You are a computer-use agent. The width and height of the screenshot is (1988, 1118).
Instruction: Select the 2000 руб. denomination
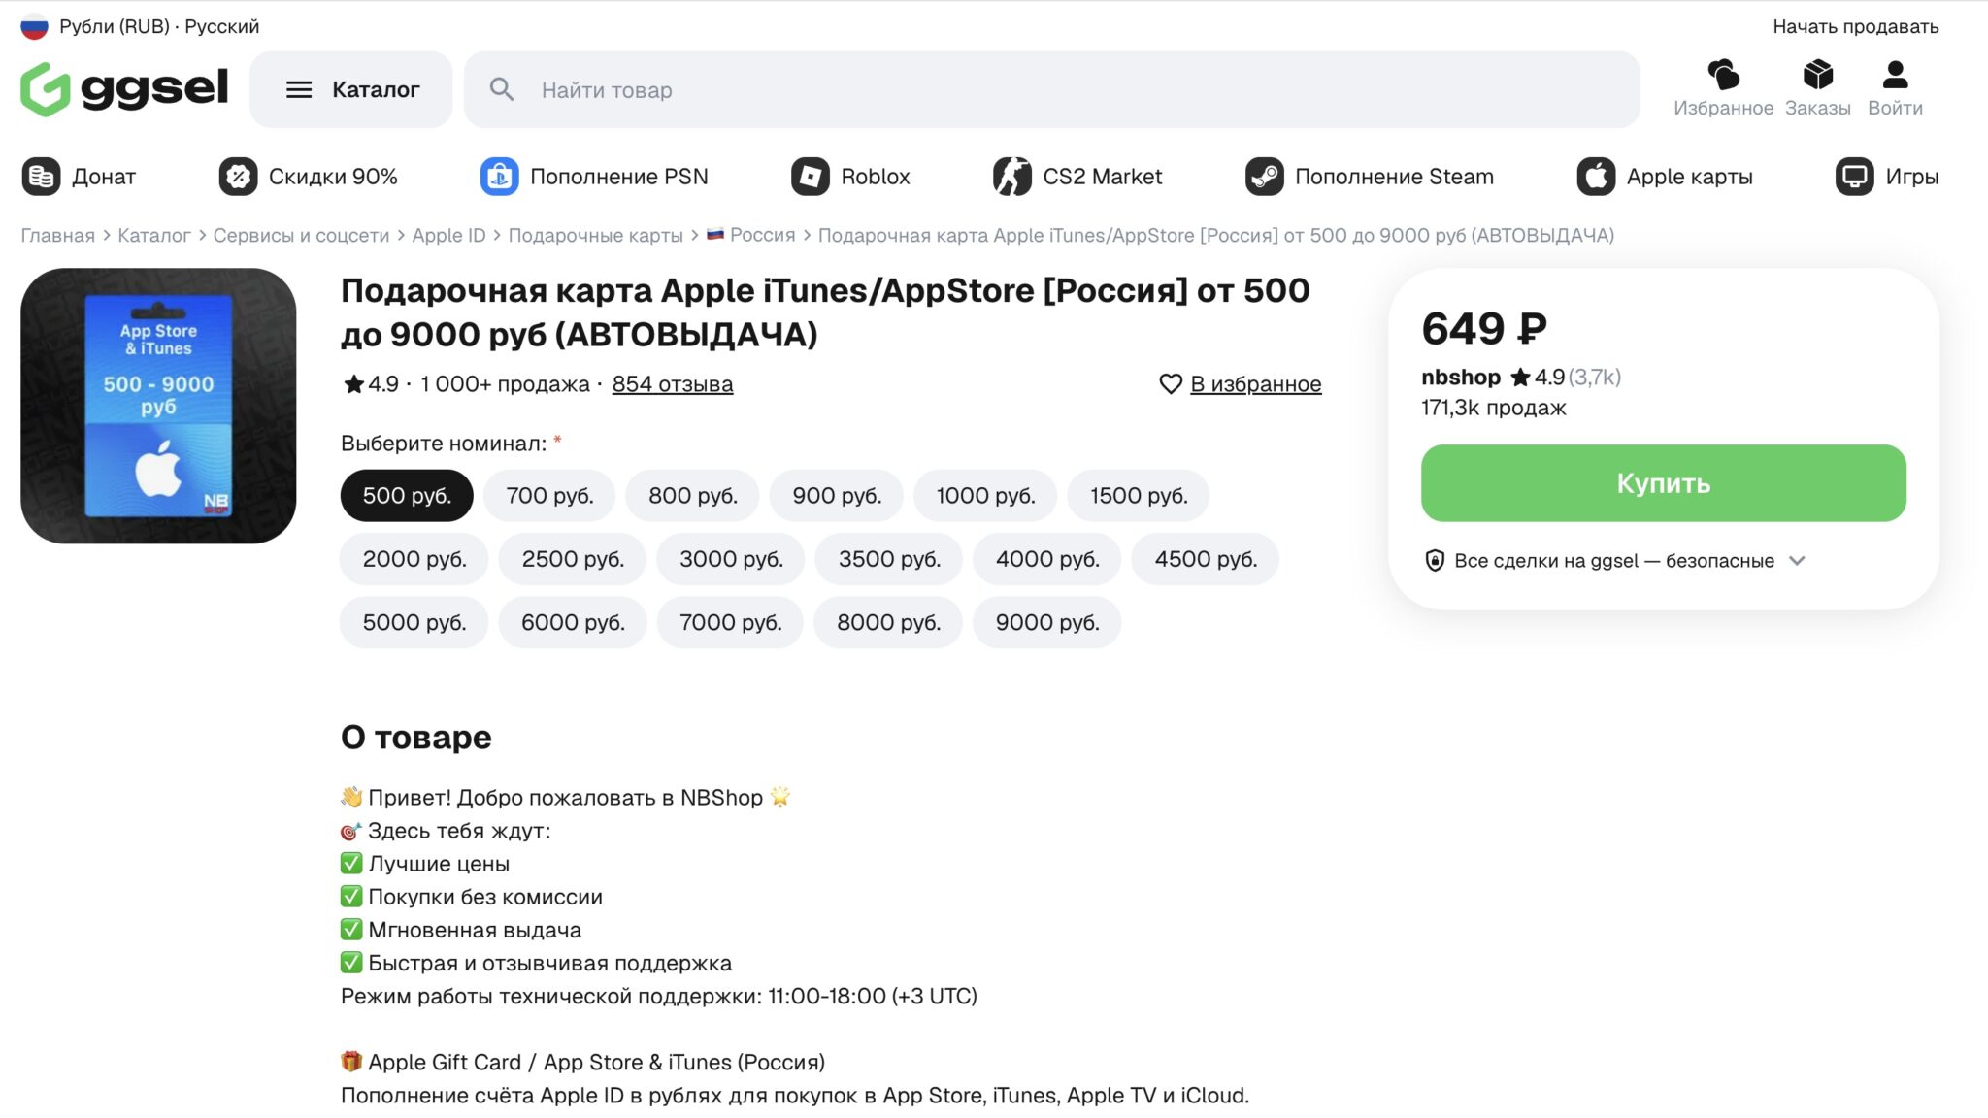pyautogui.click(x=414, y=559)
